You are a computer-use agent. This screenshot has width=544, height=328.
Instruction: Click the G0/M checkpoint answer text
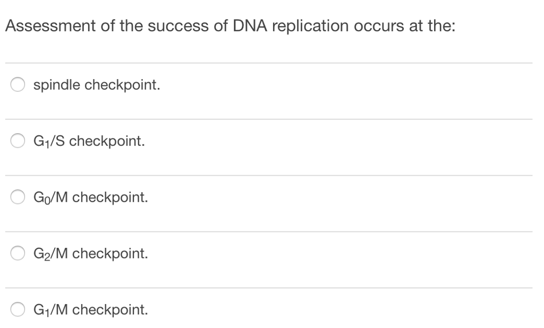coord(90,196)
